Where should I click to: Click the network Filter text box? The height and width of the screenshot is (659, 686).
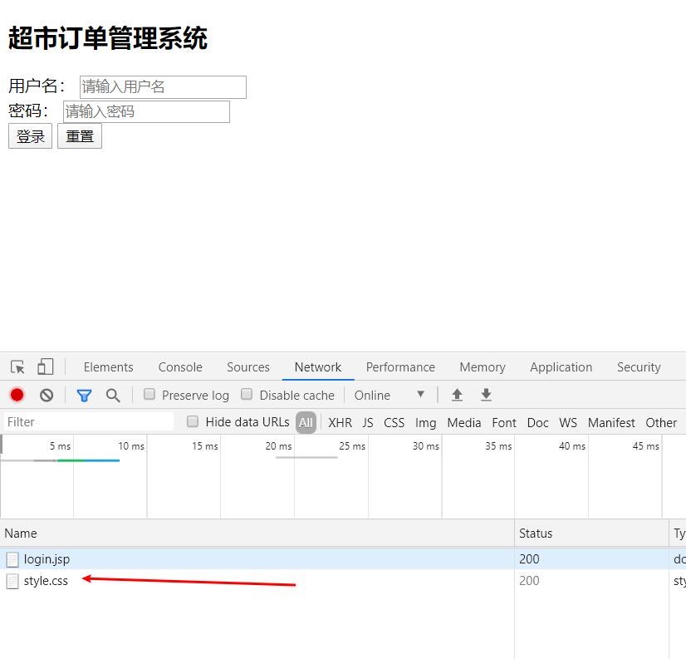point(89,421)
